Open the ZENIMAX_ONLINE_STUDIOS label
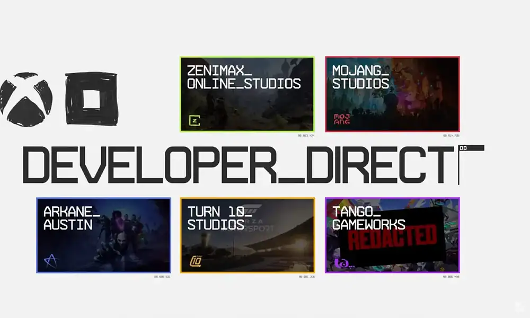The image size is (530, 318). point(244,77)
